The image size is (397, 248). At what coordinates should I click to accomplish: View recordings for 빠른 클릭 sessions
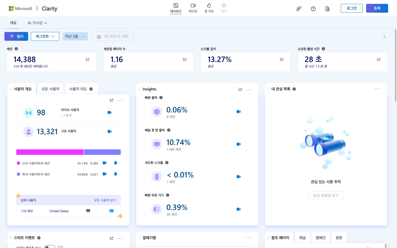point(239,112)
